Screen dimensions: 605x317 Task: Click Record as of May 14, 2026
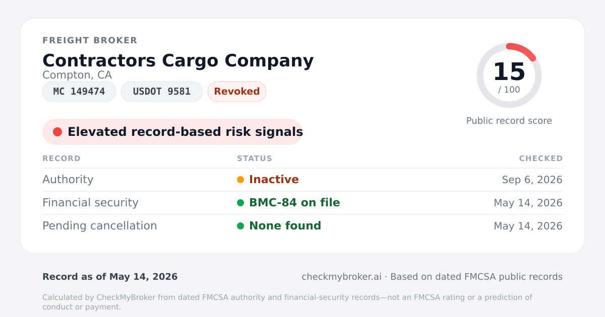pos(110,277)
